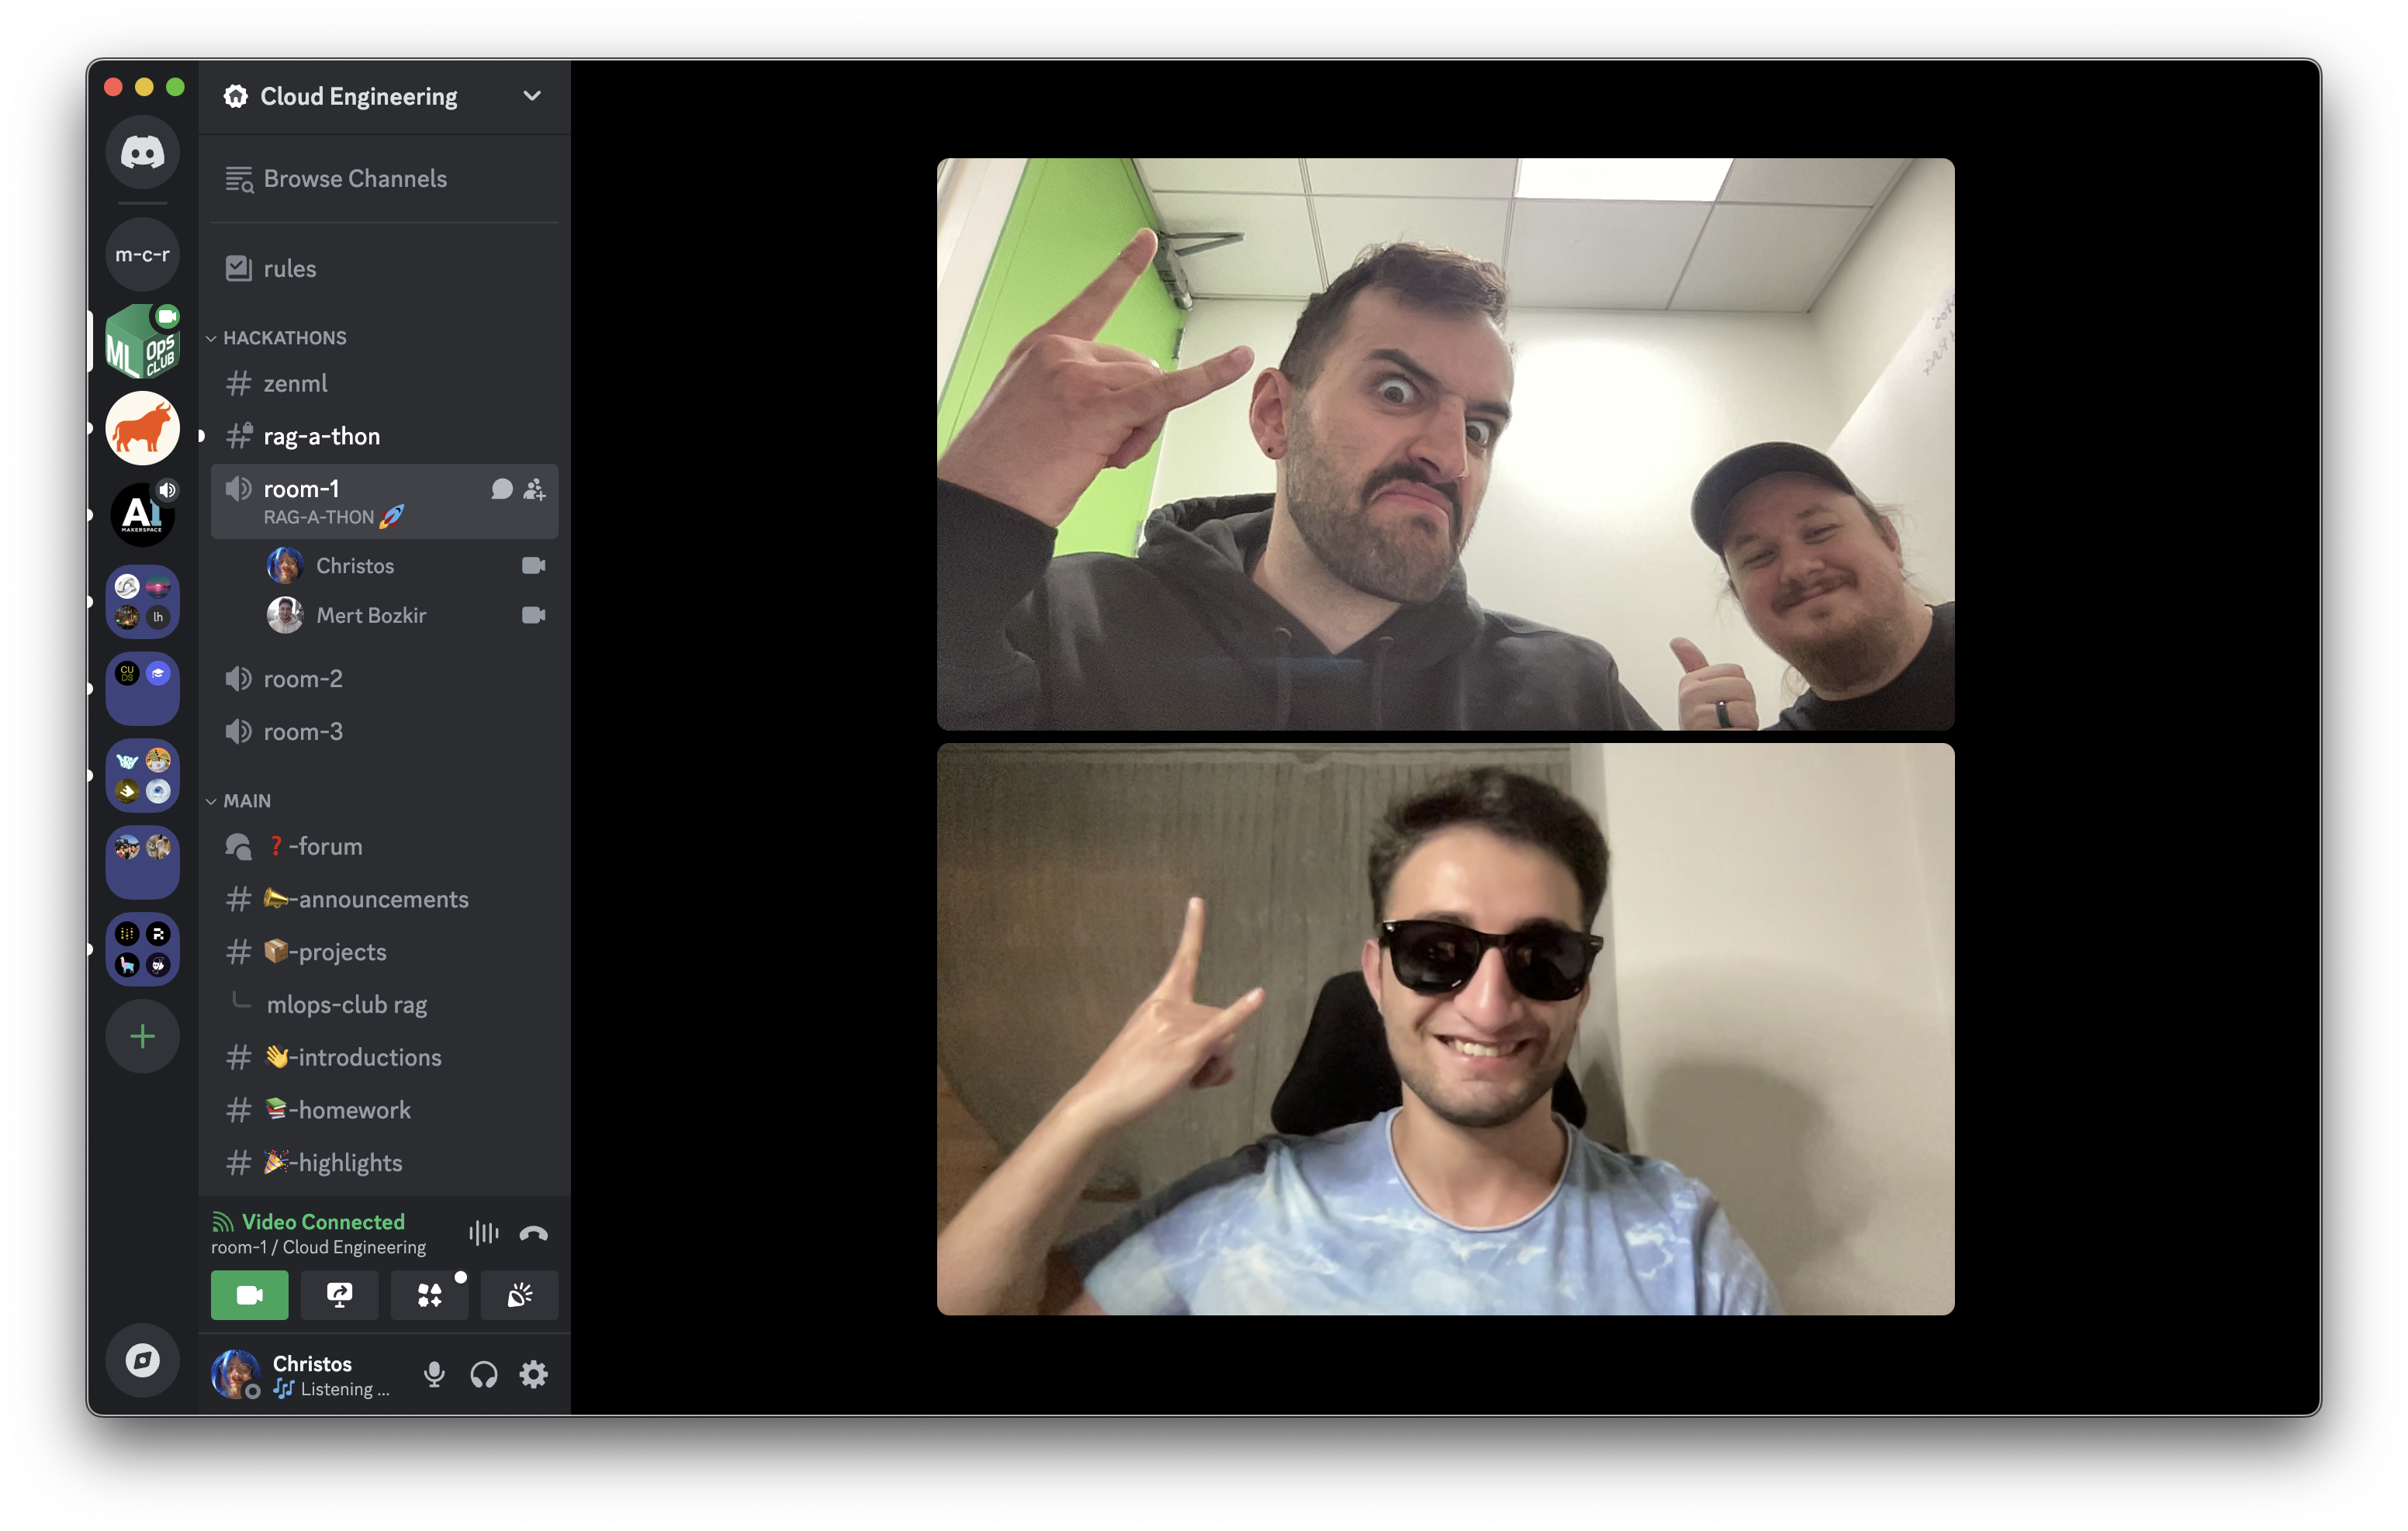Open the room-1 text chat bubble icon
This screenshot has height=1531, width=2408.
point(502,488)
